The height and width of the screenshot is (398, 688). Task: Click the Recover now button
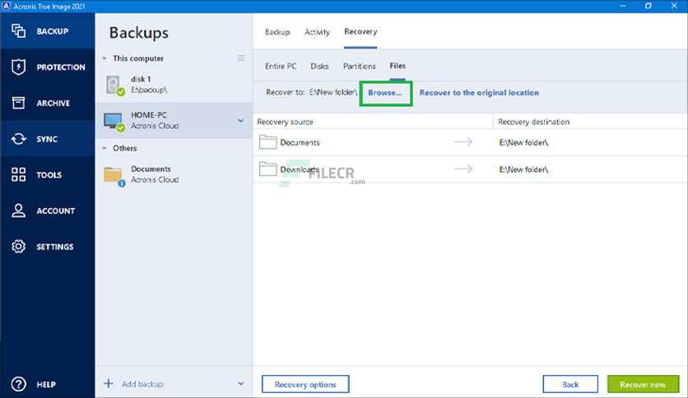coord(643,384)
